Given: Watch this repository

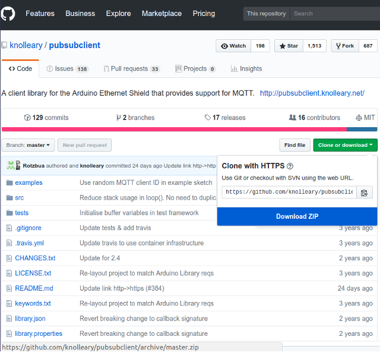Looking at the screenshot, I should coord(233,46).
